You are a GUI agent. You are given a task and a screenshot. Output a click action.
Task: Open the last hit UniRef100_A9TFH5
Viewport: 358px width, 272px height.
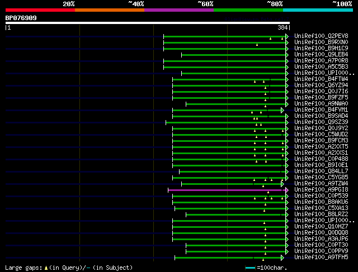(x=321, y=257)
